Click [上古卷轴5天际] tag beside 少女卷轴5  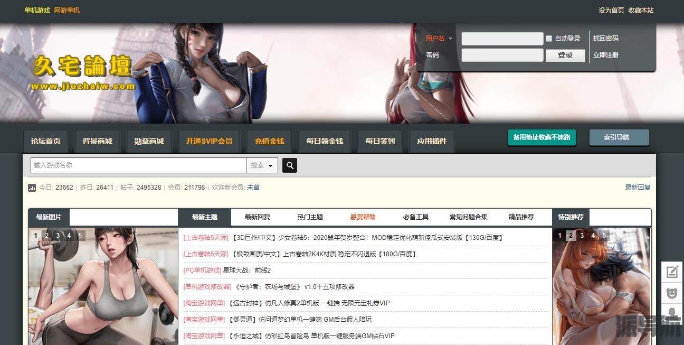tap(206, 238)
